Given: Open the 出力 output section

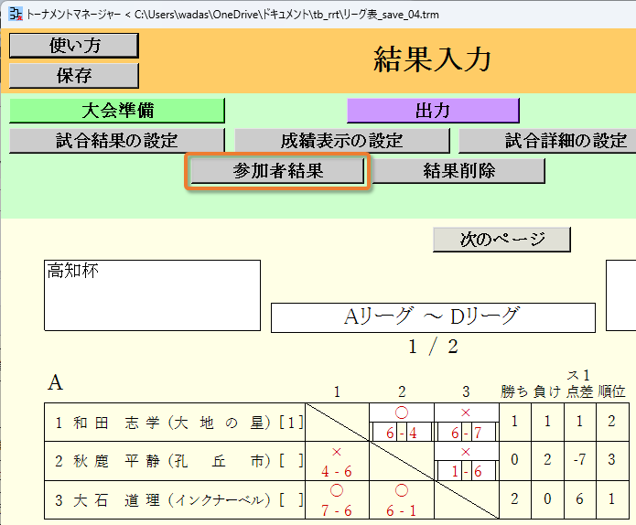Looking at the screenshot, I should 433,111.
